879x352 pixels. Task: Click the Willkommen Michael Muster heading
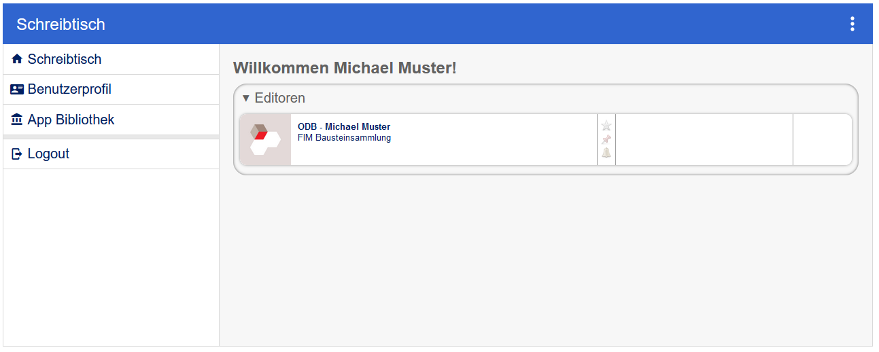point(345,68)
